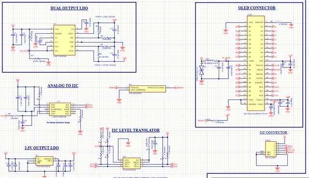Select the BYPASS pin on the TPS7A02

tap(48, 159)
